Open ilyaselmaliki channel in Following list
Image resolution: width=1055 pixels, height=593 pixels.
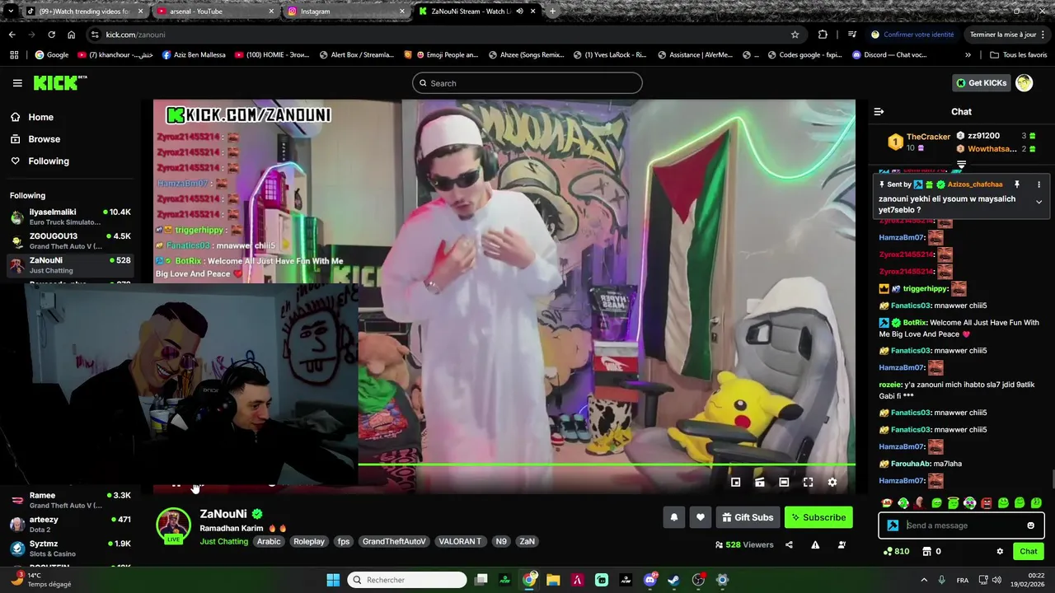pyautogui.click(x=70, y=217)
